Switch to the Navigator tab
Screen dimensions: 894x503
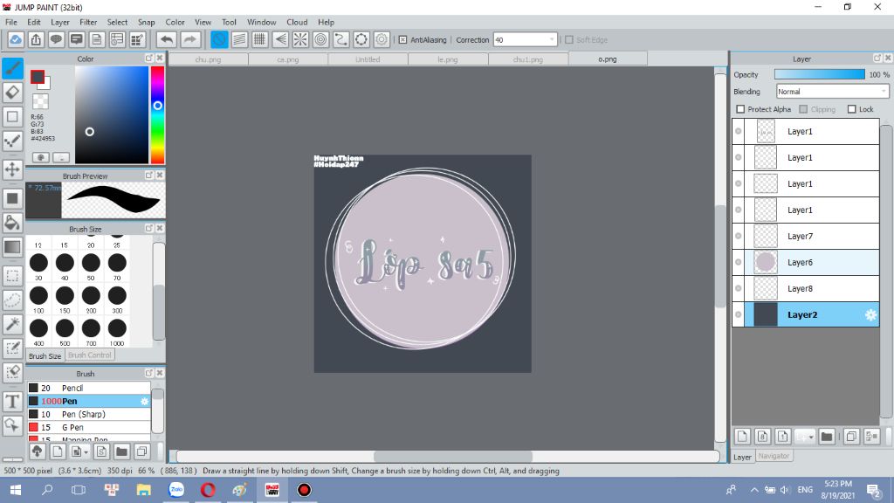pos(774,456)
